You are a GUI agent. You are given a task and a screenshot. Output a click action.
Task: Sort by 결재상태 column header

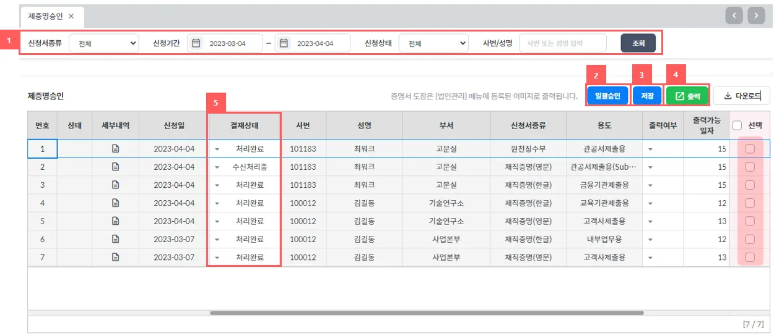coord(245,125)
